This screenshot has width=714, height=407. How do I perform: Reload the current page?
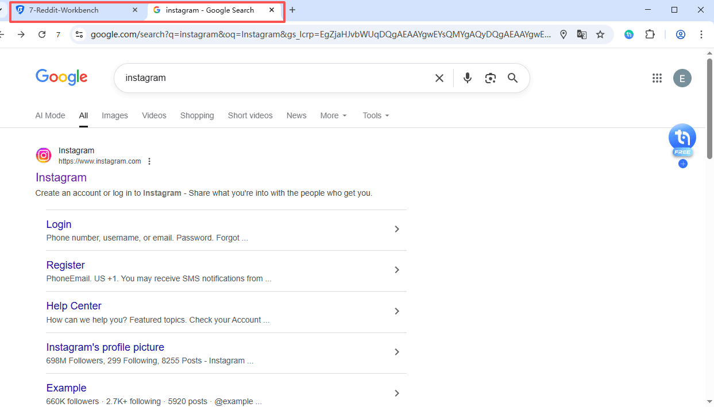coord(41,34)
